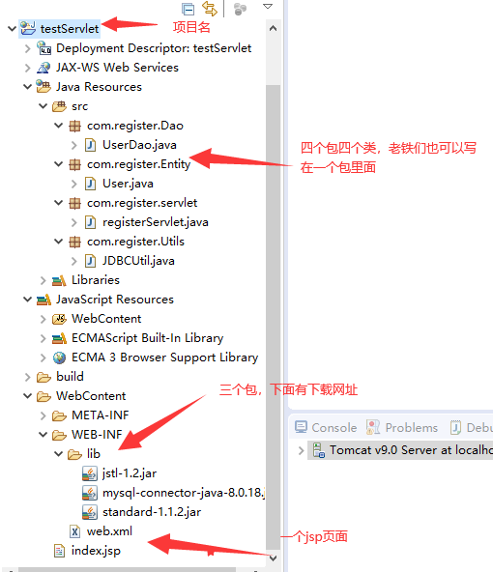Expand Tomcat v9.0 Server node
The image size is (493, 572).
point(301,450)
